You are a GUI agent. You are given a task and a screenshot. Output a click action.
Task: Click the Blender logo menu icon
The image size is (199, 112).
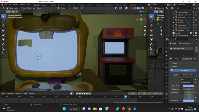click(x=2, y=5)
